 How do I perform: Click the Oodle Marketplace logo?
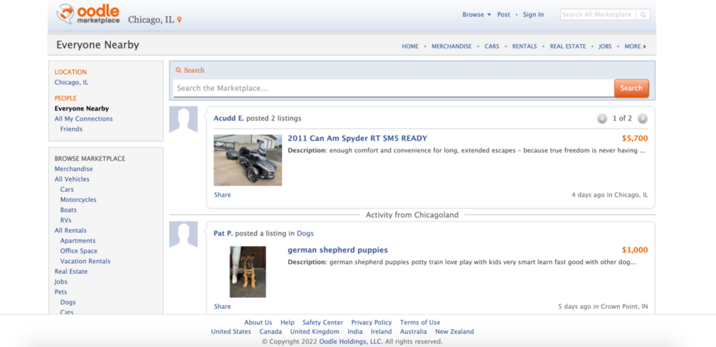88,14
